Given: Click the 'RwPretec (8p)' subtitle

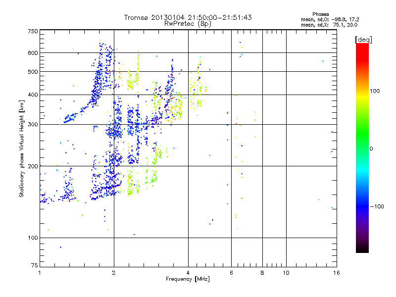Looking at the screenshot, I should pos(188,24).
